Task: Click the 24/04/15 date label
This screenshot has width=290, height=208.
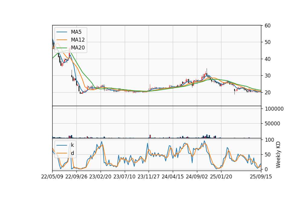Action: click(x=173, y=177)
